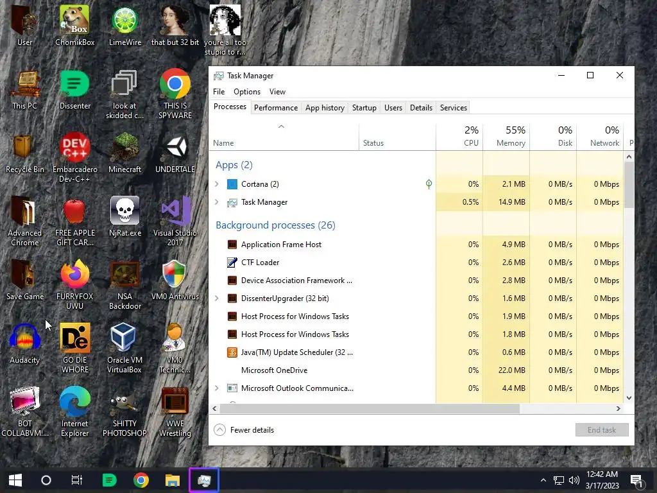
Task: Open the Windows Start menu
Action: pyautogui.click(x=15, y=480)
